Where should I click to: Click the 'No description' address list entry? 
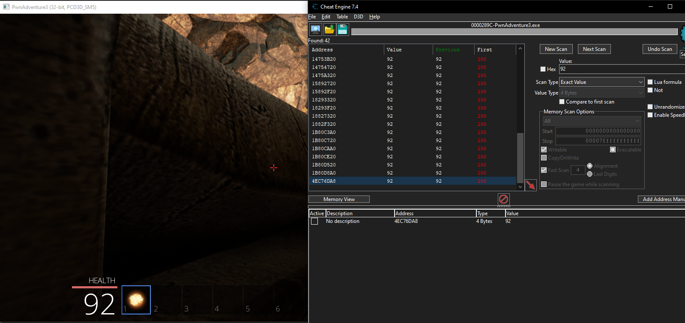pyautogui.click(x=343, y=221)
